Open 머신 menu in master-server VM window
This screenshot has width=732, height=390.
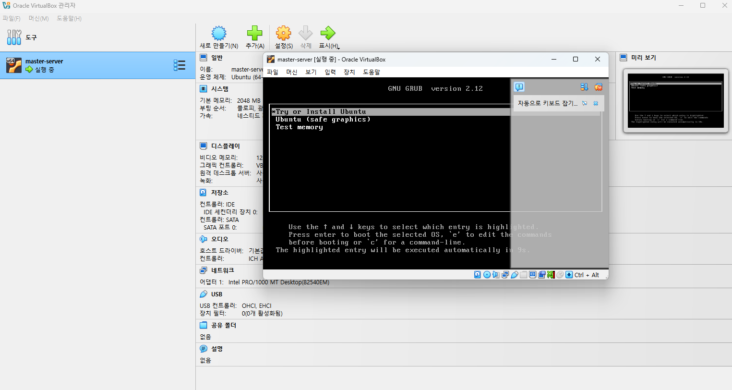tap(292, 72)
